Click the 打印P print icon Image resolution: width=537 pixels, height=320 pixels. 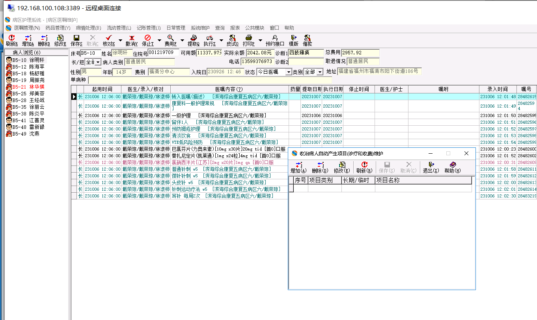pos(248,37)
